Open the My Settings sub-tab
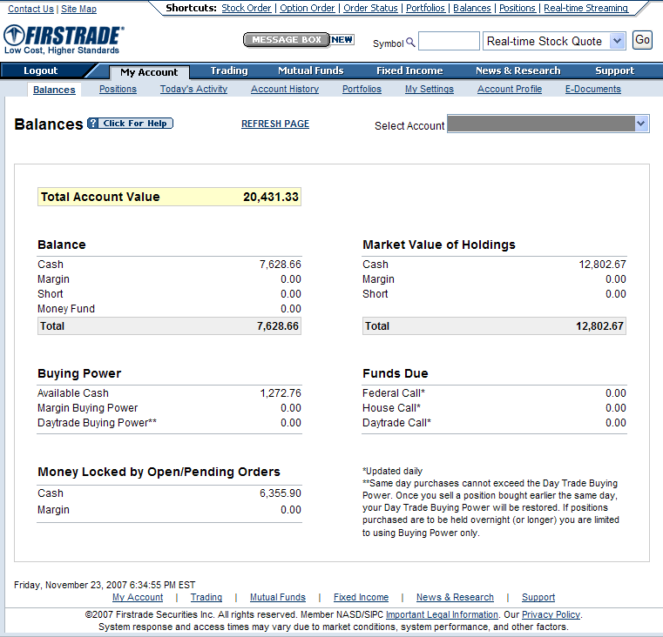Screen dimensions: 663x637 pyautogui.click(x=430, y=89)
